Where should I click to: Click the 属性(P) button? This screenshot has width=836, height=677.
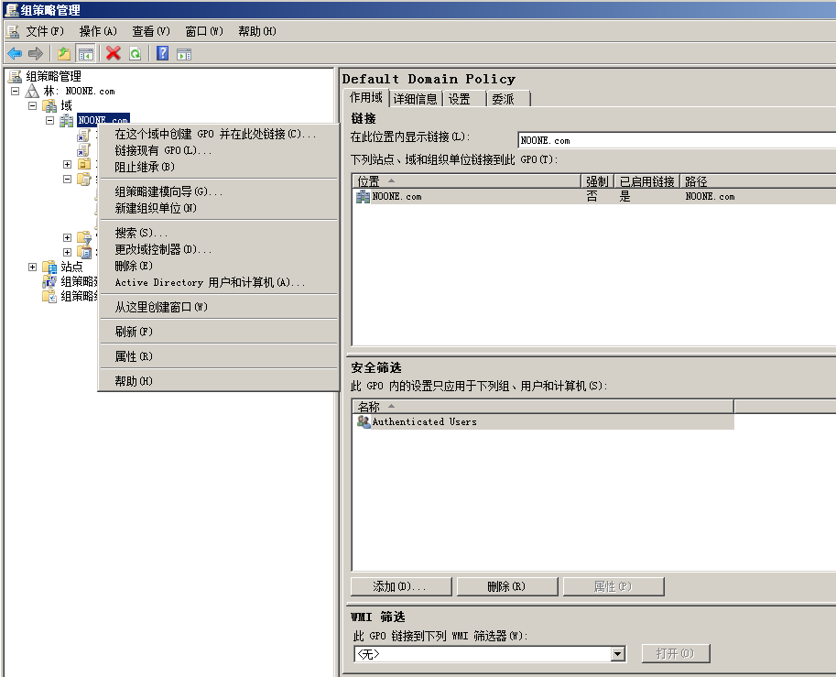pos(613,586)
